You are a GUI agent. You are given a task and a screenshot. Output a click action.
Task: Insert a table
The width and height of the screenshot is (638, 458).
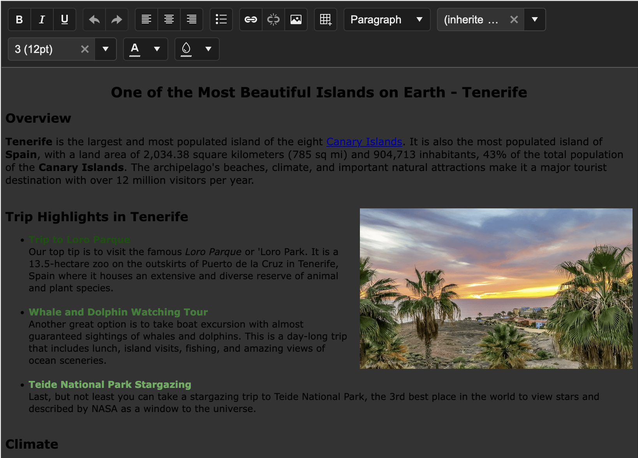[x=326, y=19]
